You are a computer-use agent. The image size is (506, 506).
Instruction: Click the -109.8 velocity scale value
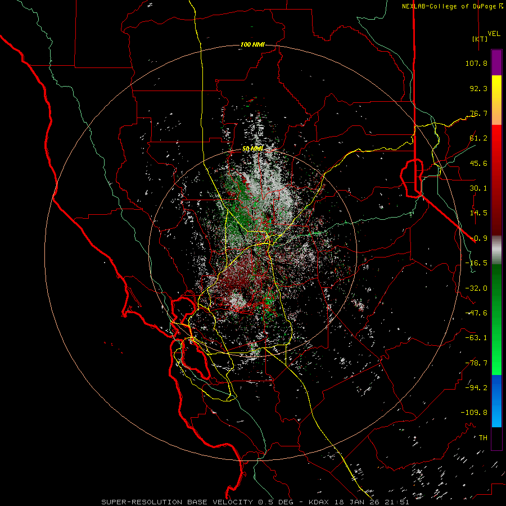click(474, 413)
